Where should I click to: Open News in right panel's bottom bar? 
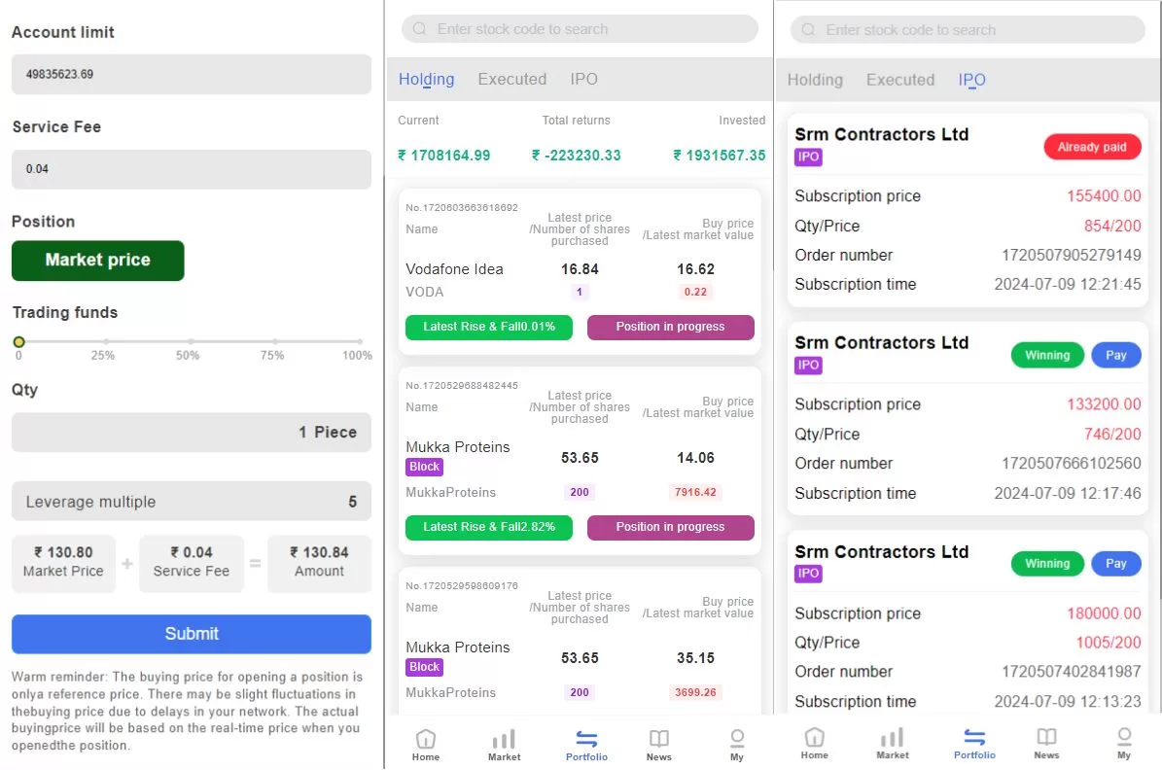point(1046,744)
